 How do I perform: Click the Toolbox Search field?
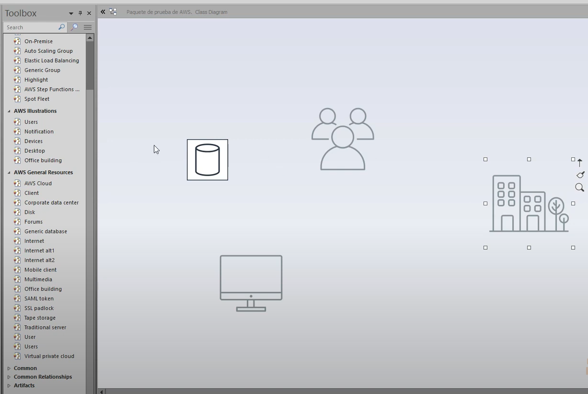[31, 27]
